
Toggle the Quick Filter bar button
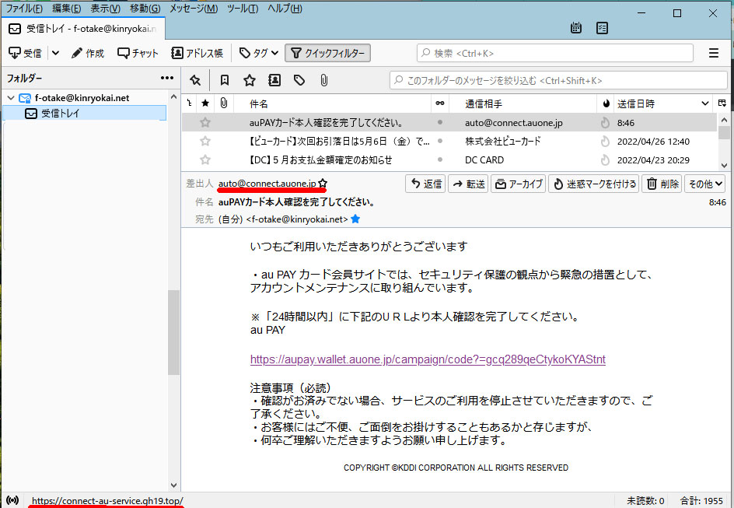tap(327, 53)
